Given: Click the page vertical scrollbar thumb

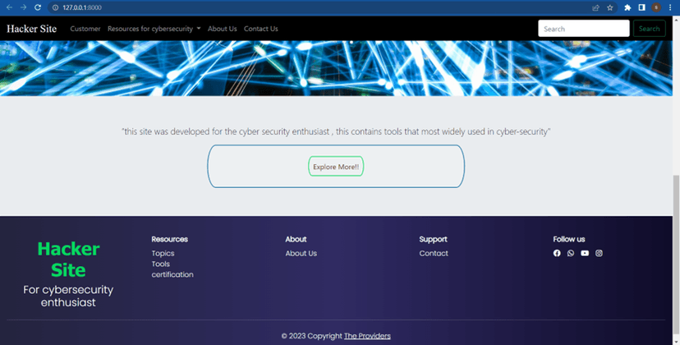Looking at the screenshot, I should coord(676,256).
